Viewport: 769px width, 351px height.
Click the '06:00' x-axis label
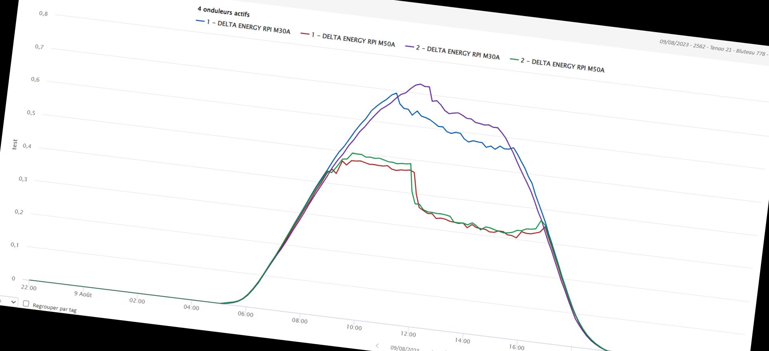(x=246, y=314)
